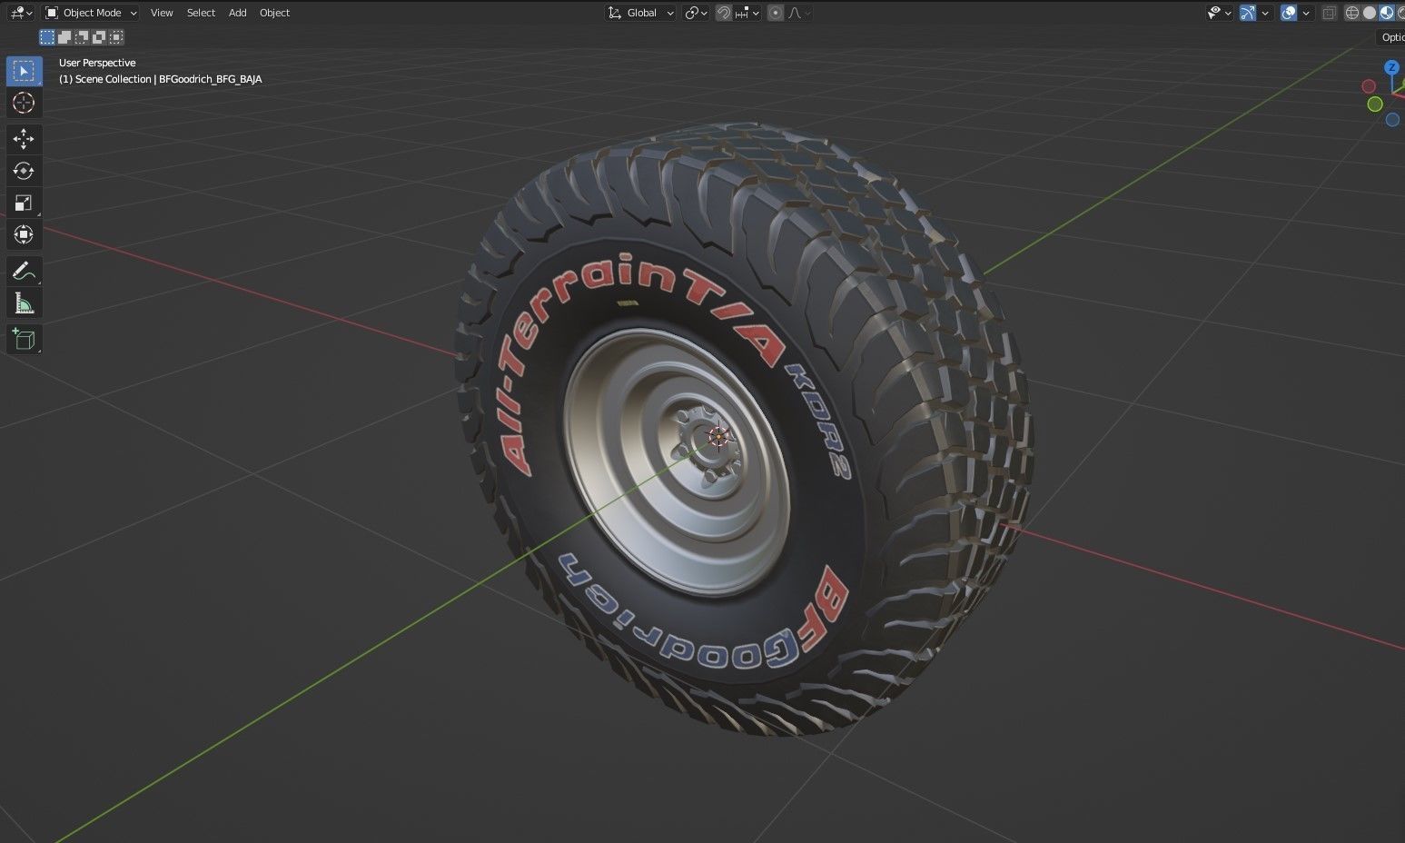The image size is (1405, 843).
Task: Set selection mode to extend
Action: pos(64,37)
